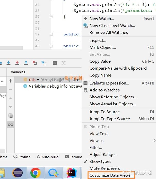Choose Mute Renderers
156x179 pixels.
(119, 168)
